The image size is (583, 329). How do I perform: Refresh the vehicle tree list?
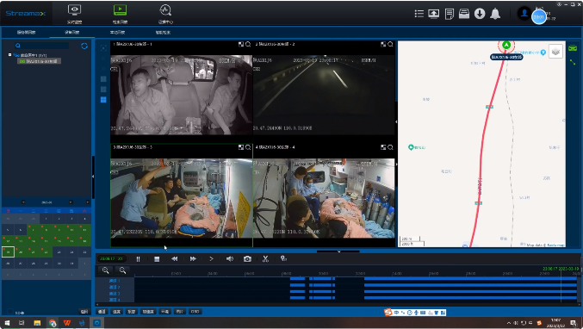(84, 46)
